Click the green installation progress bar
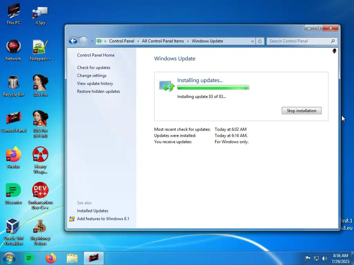This screenshot has height=265, width=354. (x=213, y=87)
